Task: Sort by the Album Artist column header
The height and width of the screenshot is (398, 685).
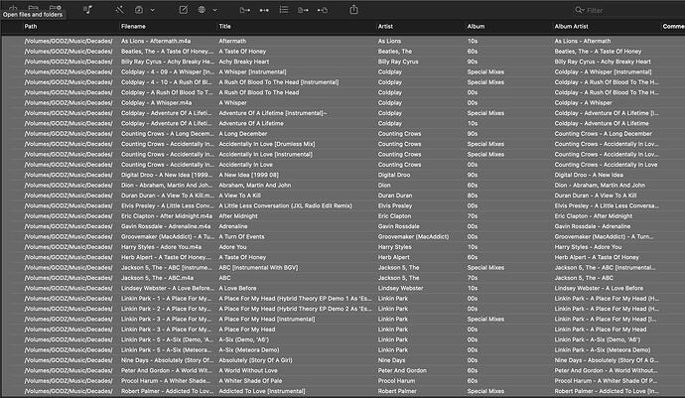Action: 572,26
